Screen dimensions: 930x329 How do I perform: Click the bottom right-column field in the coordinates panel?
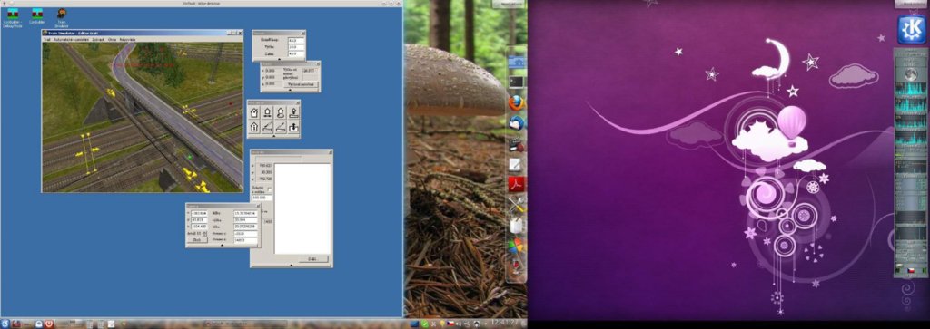(x=245, y=240)
